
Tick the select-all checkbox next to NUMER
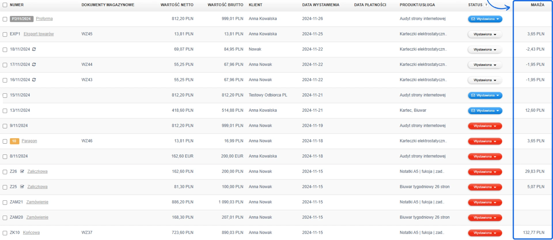5,5
